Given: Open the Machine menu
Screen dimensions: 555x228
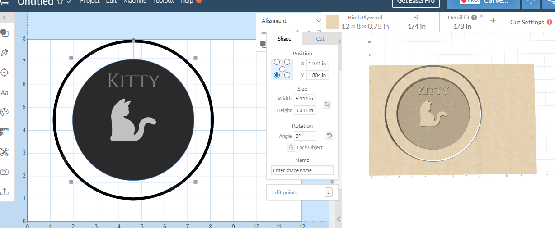Looking at the screenshot, I should click(x=135, y=1).
